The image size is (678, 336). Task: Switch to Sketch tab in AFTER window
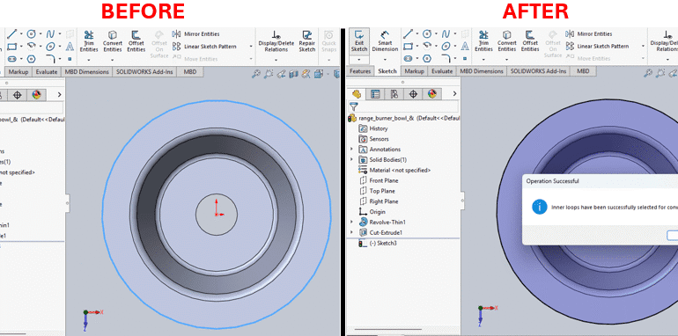coord(387,71)
